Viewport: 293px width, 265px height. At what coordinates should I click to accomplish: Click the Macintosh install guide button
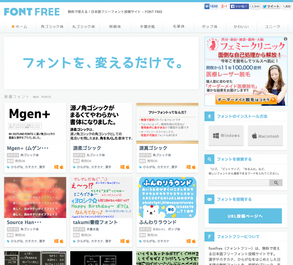265,136
